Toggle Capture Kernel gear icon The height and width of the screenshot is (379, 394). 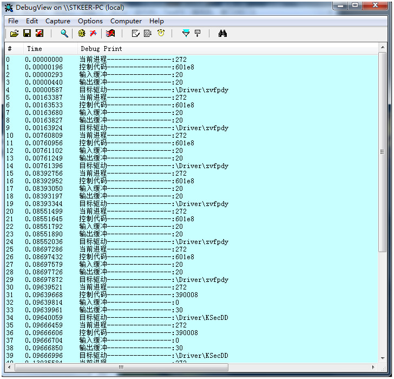82,34
